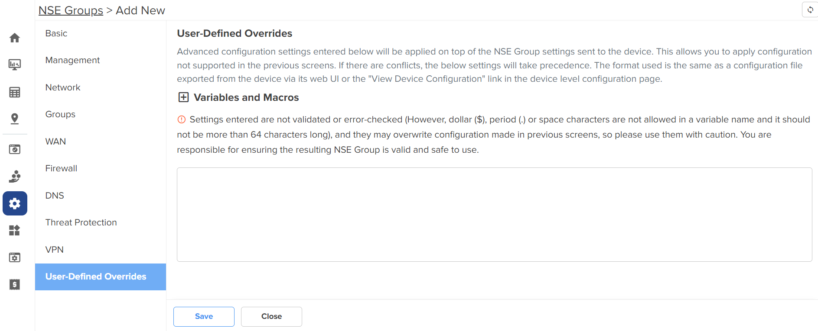Click the Close button
The image size is (818, 331).
(x=271, y=317)
